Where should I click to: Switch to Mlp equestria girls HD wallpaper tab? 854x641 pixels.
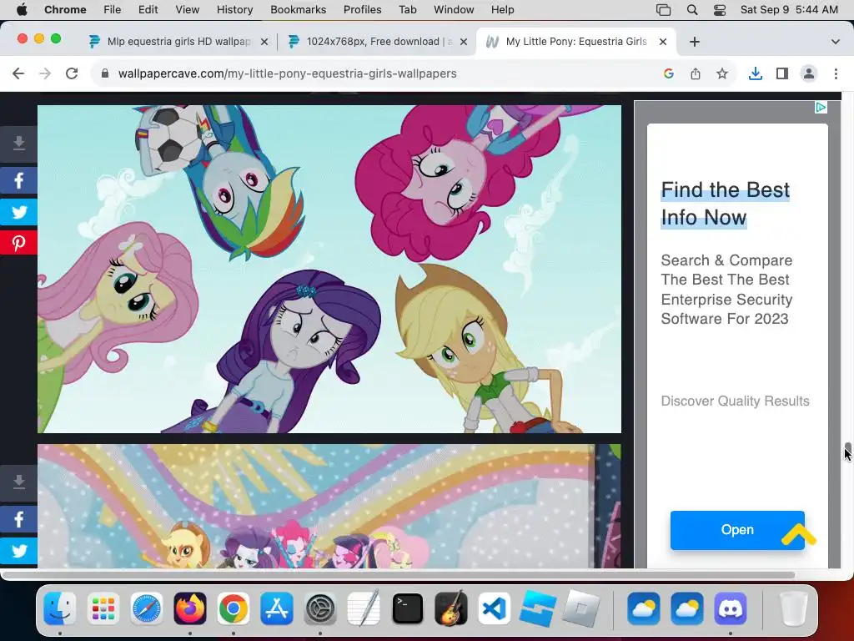(178, 42)
